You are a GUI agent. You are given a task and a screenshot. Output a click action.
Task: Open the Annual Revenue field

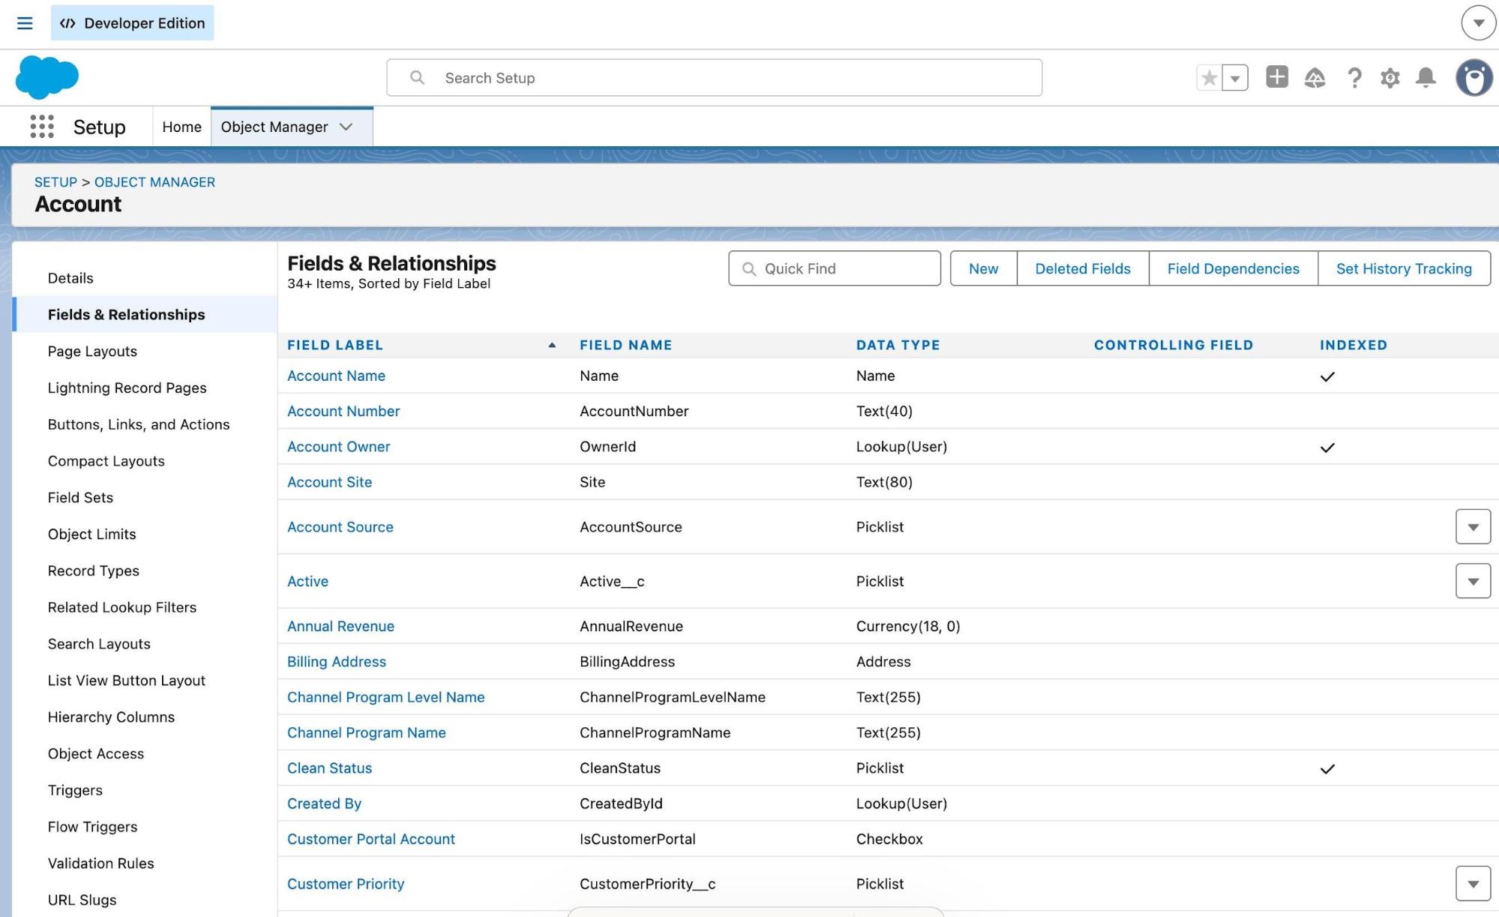click(340, 627)
